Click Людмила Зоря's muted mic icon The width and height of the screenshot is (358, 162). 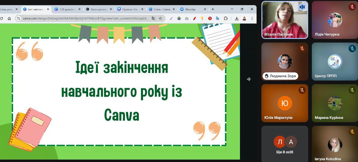click(302, 49)
